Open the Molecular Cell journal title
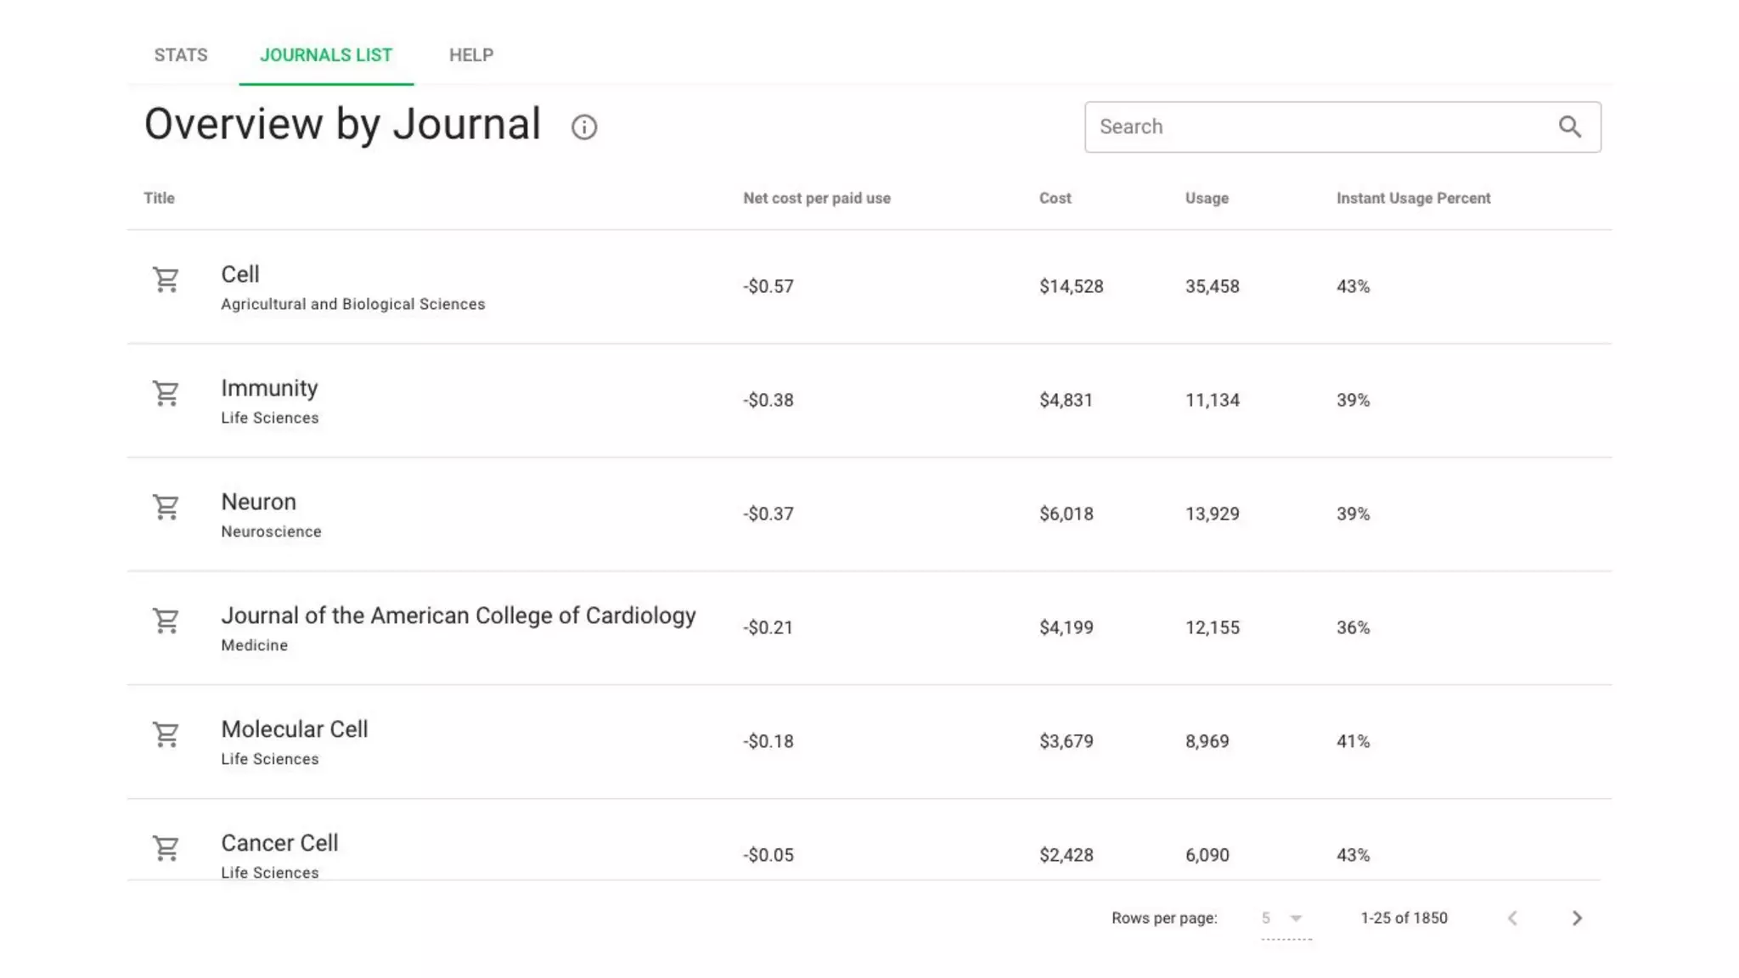This screenshot has width=1739, height=978. tap(295, 729)
